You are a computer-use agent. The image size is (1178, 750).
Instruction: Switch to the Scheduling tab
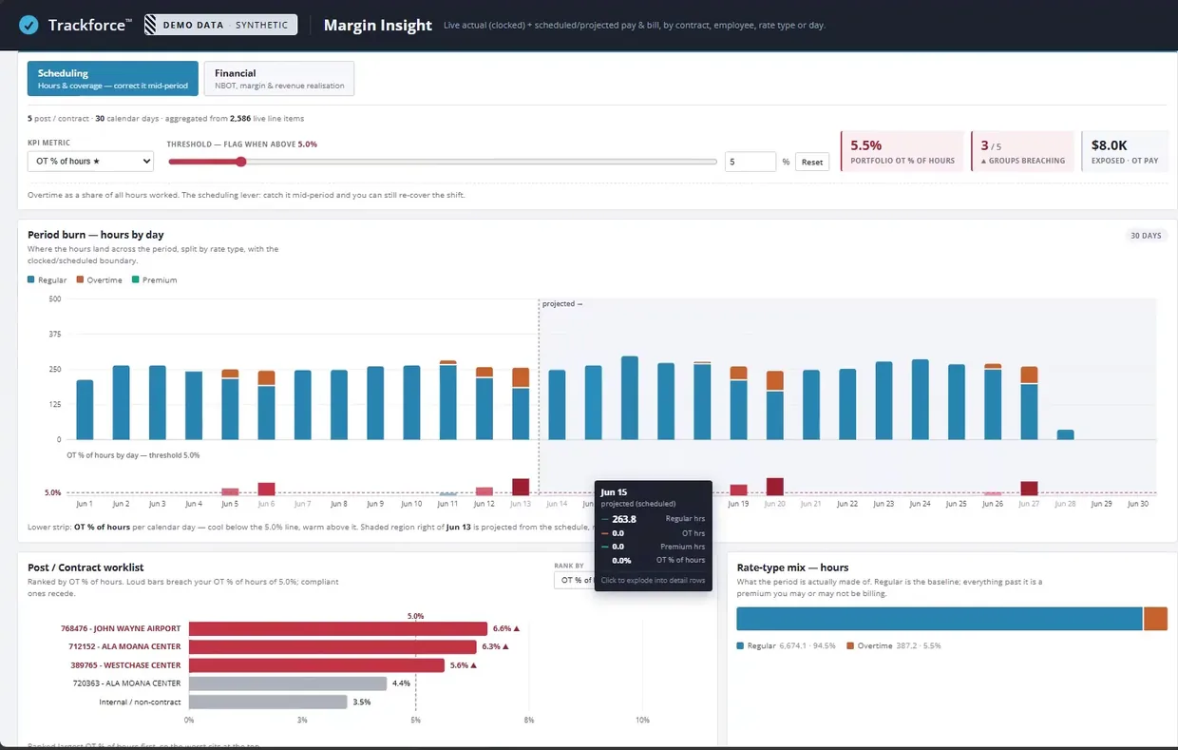[113, 79]
